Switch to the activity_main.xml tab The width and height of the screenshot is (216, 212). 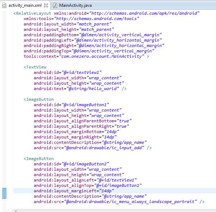click(x=25, y=5)
